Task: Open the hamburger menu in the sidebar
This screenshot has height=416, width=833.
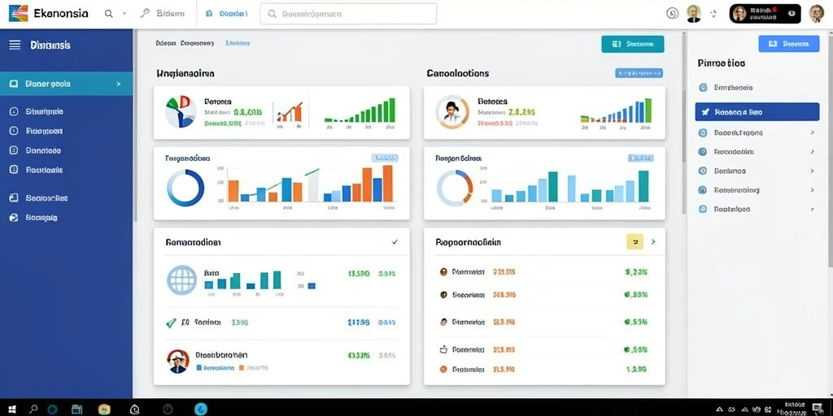Action: tap(15, 45)
